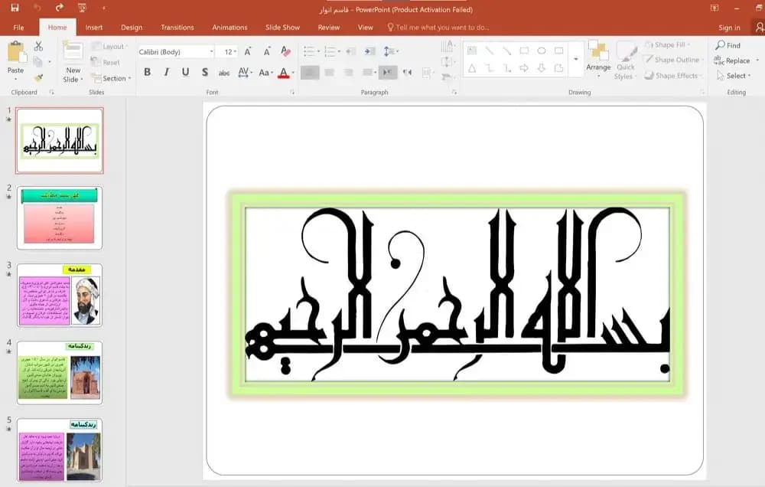The width and height of the screenshot is (765, 487).
Task: Expand the shapes gallery more arrow
Action: [576, 59]
